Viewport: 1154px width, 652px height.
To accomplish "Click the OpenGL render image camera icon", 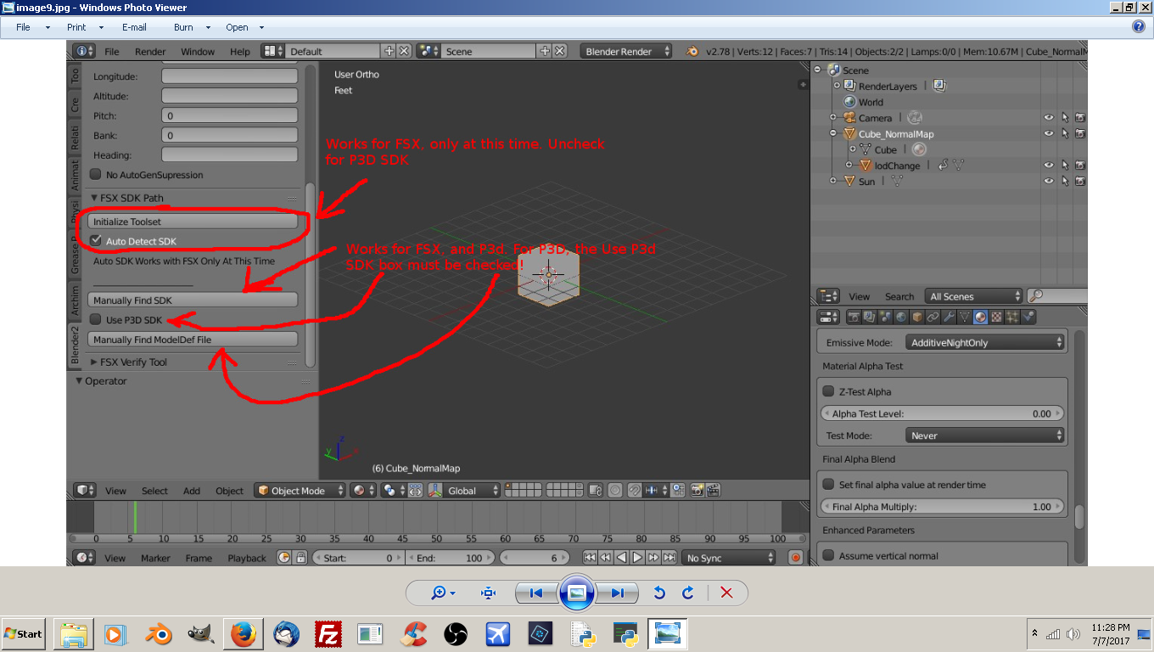I will [697, 490].
